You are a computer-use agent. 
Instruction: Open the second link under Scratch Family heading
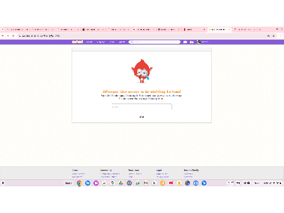point(188,177)
